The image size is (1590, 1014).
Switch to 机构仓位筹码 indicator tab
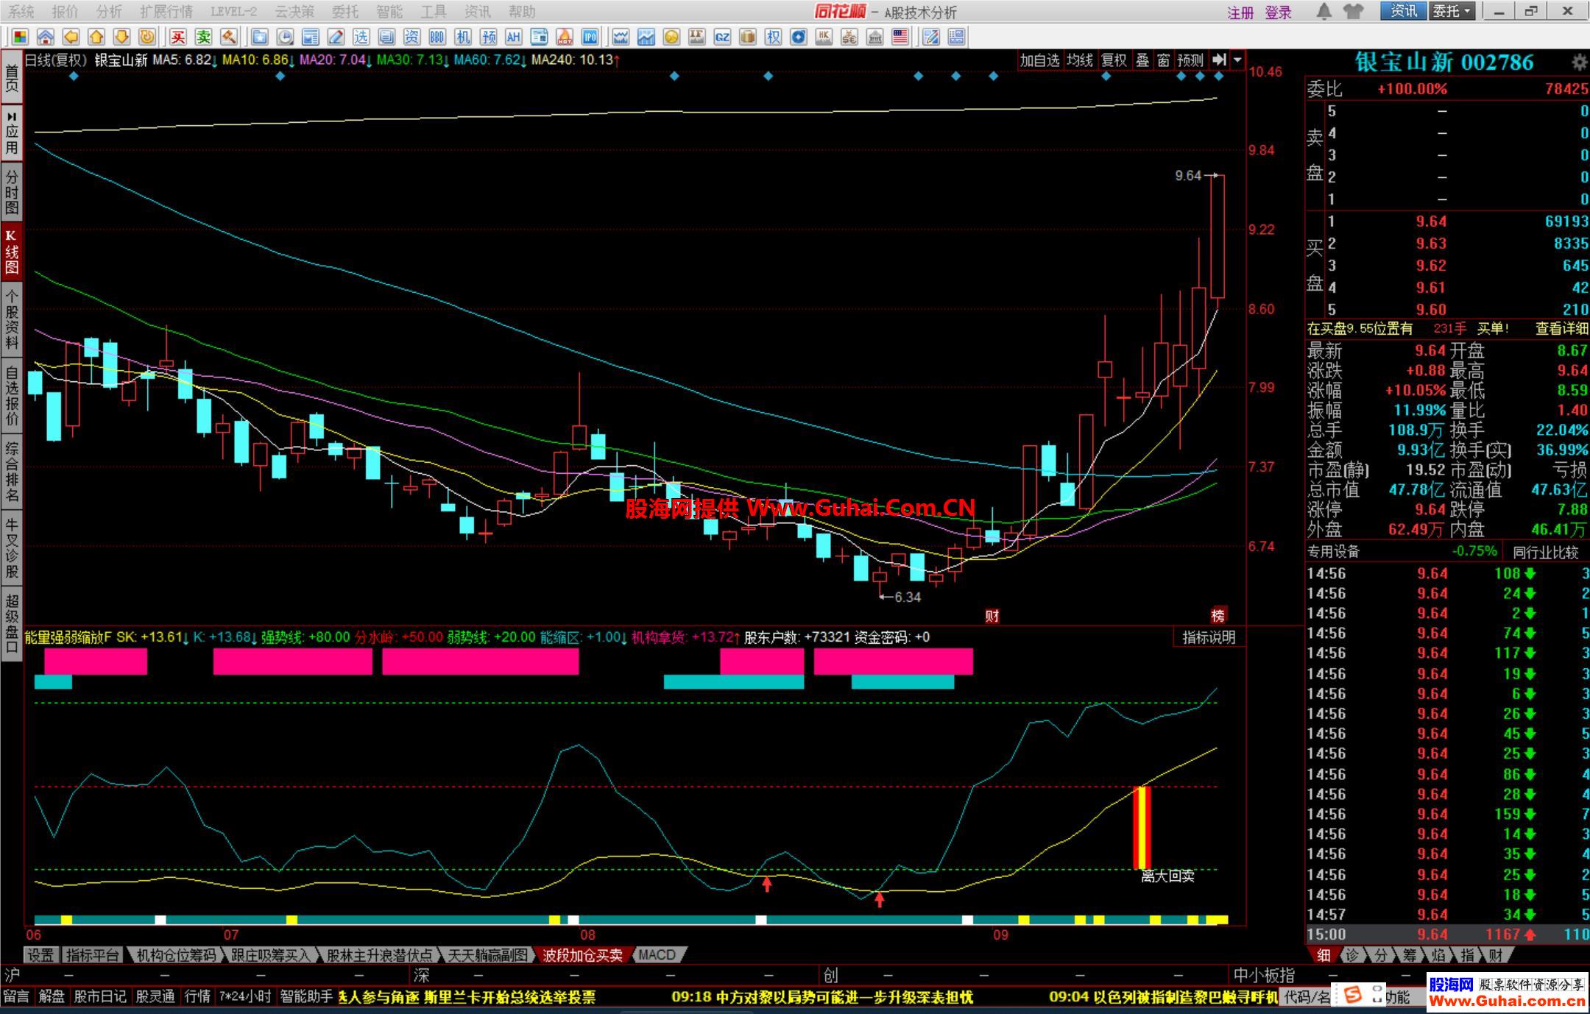tap(177, 955)
